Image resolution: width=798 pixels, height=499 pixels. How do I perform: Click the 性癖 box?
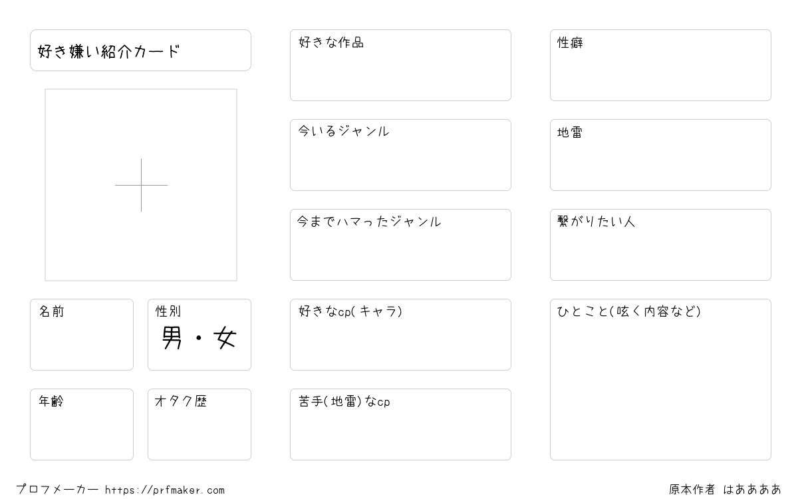click(x=660, y=65)
